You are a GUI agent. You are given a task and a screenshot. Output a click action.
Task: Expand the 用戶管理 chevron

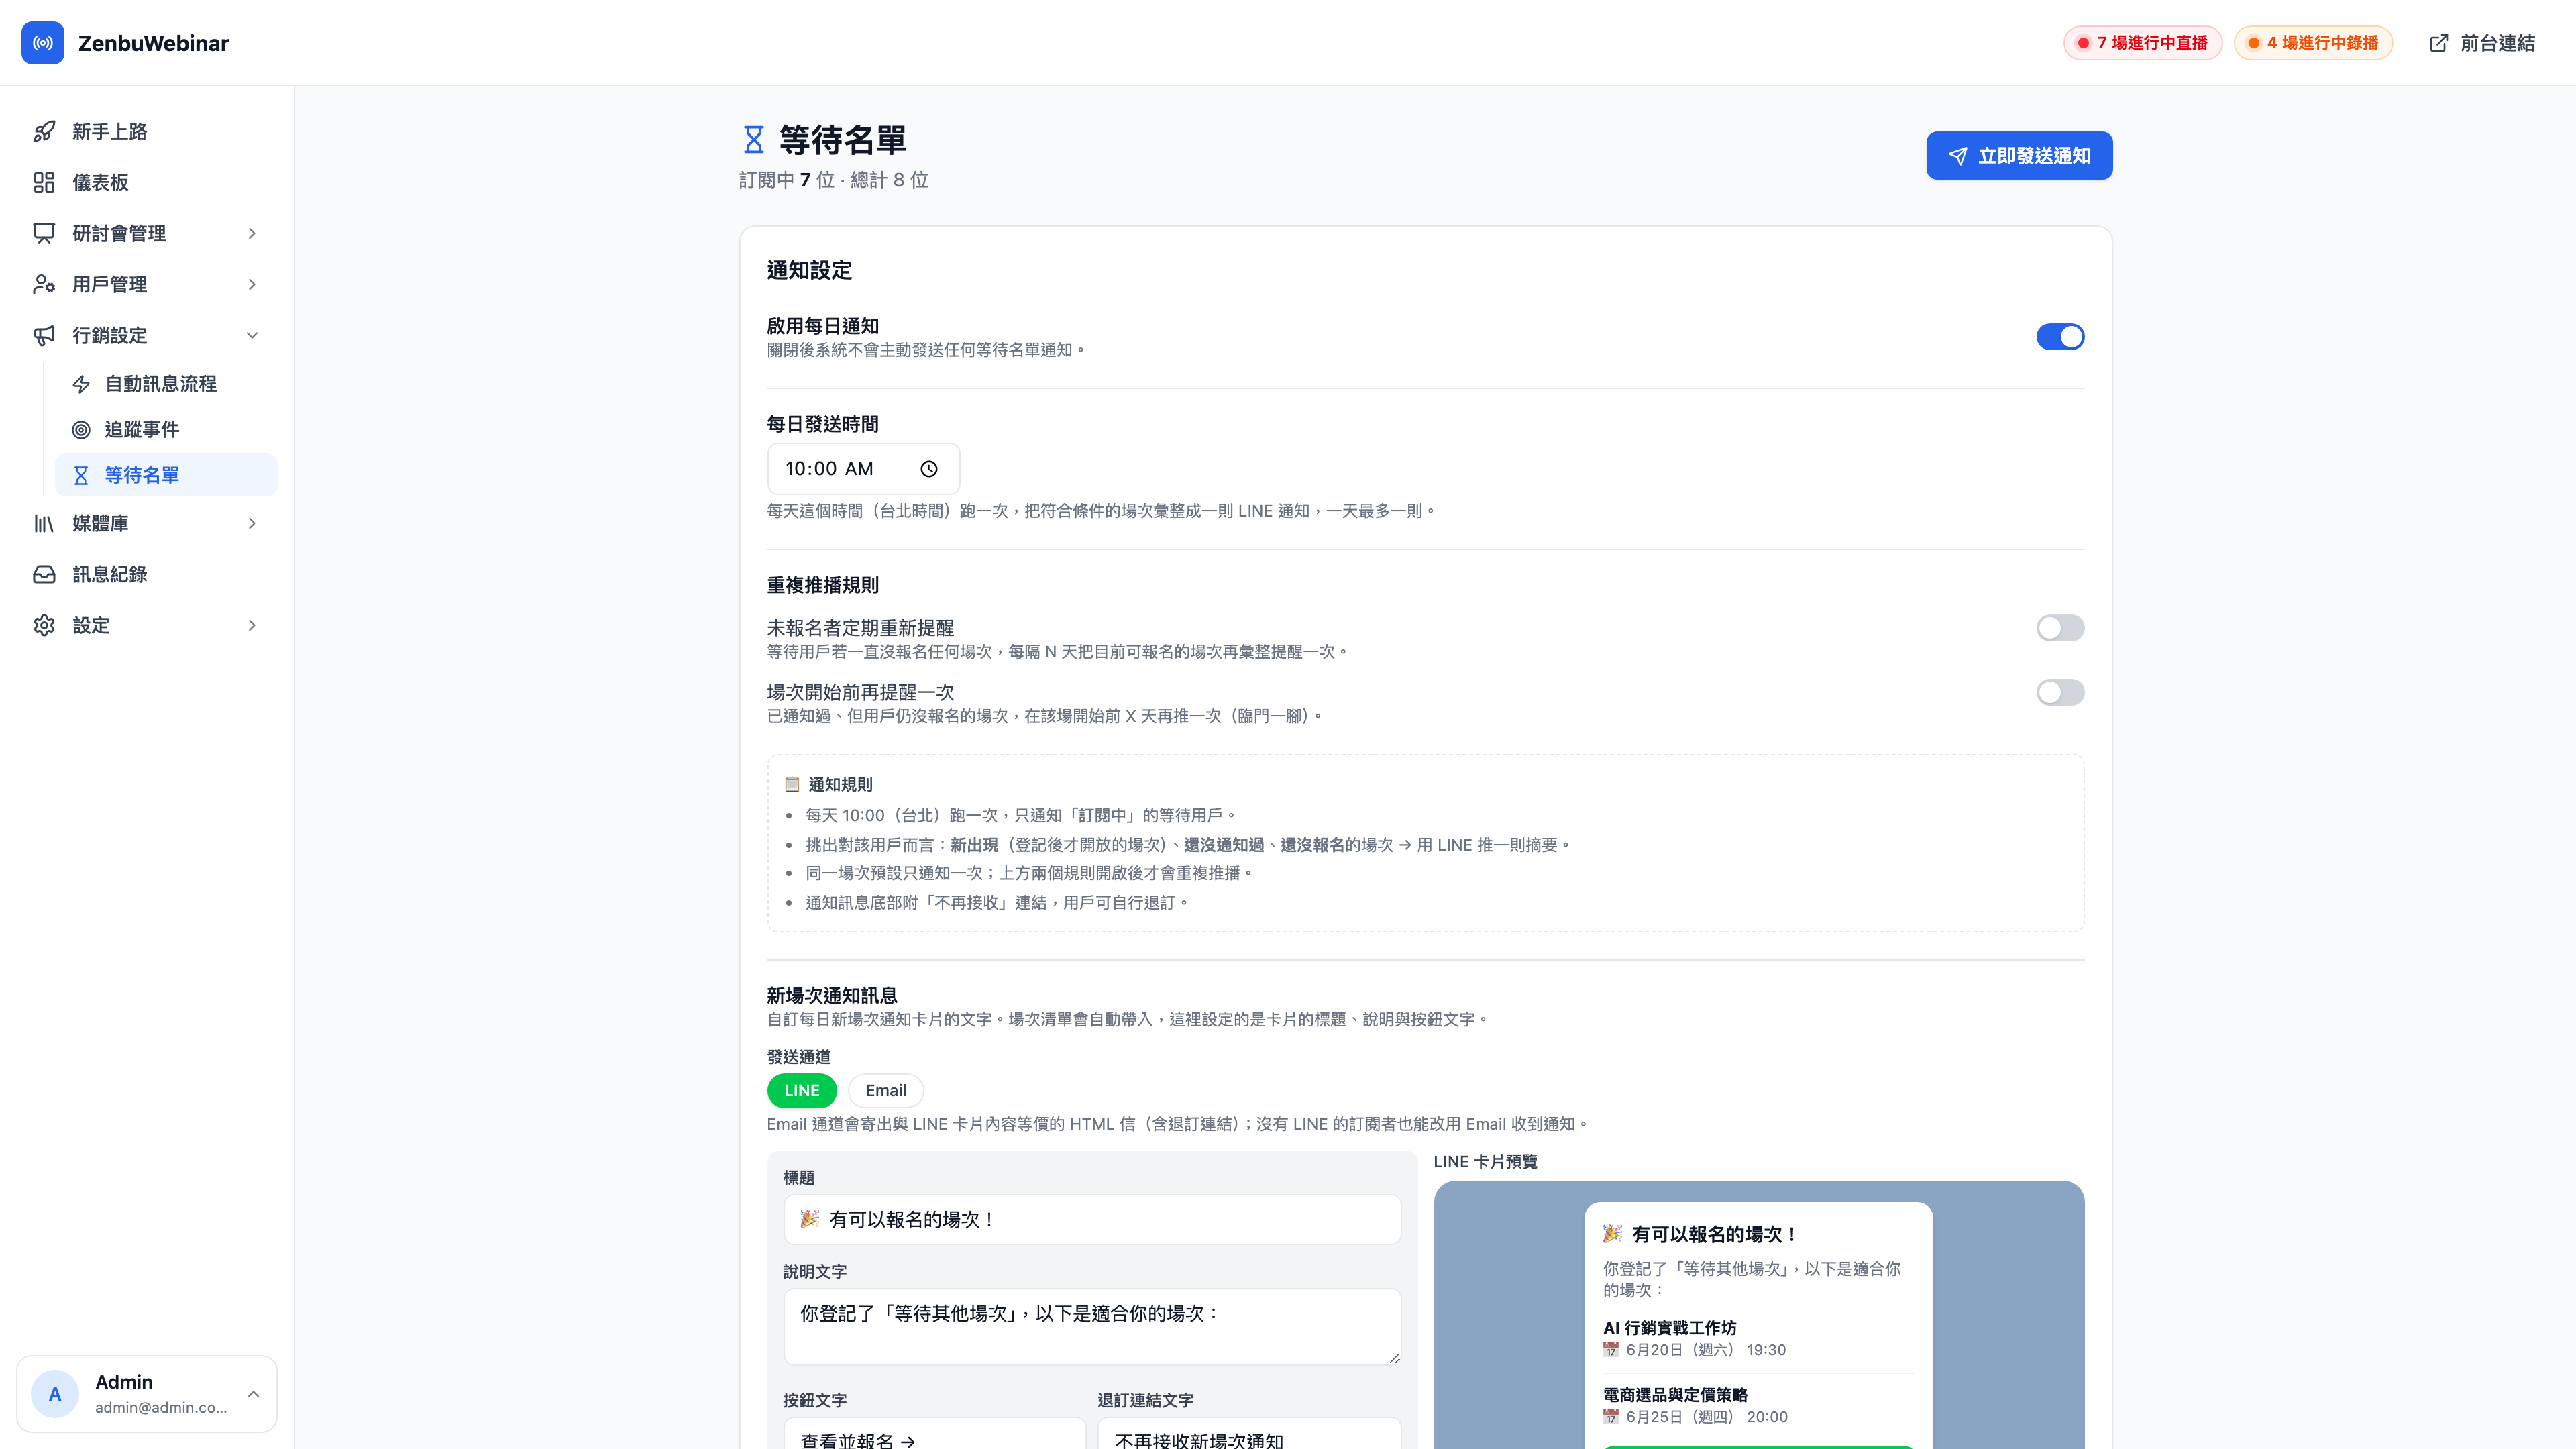(x=252, y=284)
